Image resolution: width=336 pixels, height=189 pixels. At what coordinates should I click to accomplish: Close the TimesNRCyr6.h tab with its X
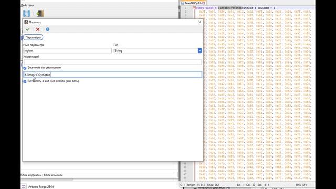point(204,3)
